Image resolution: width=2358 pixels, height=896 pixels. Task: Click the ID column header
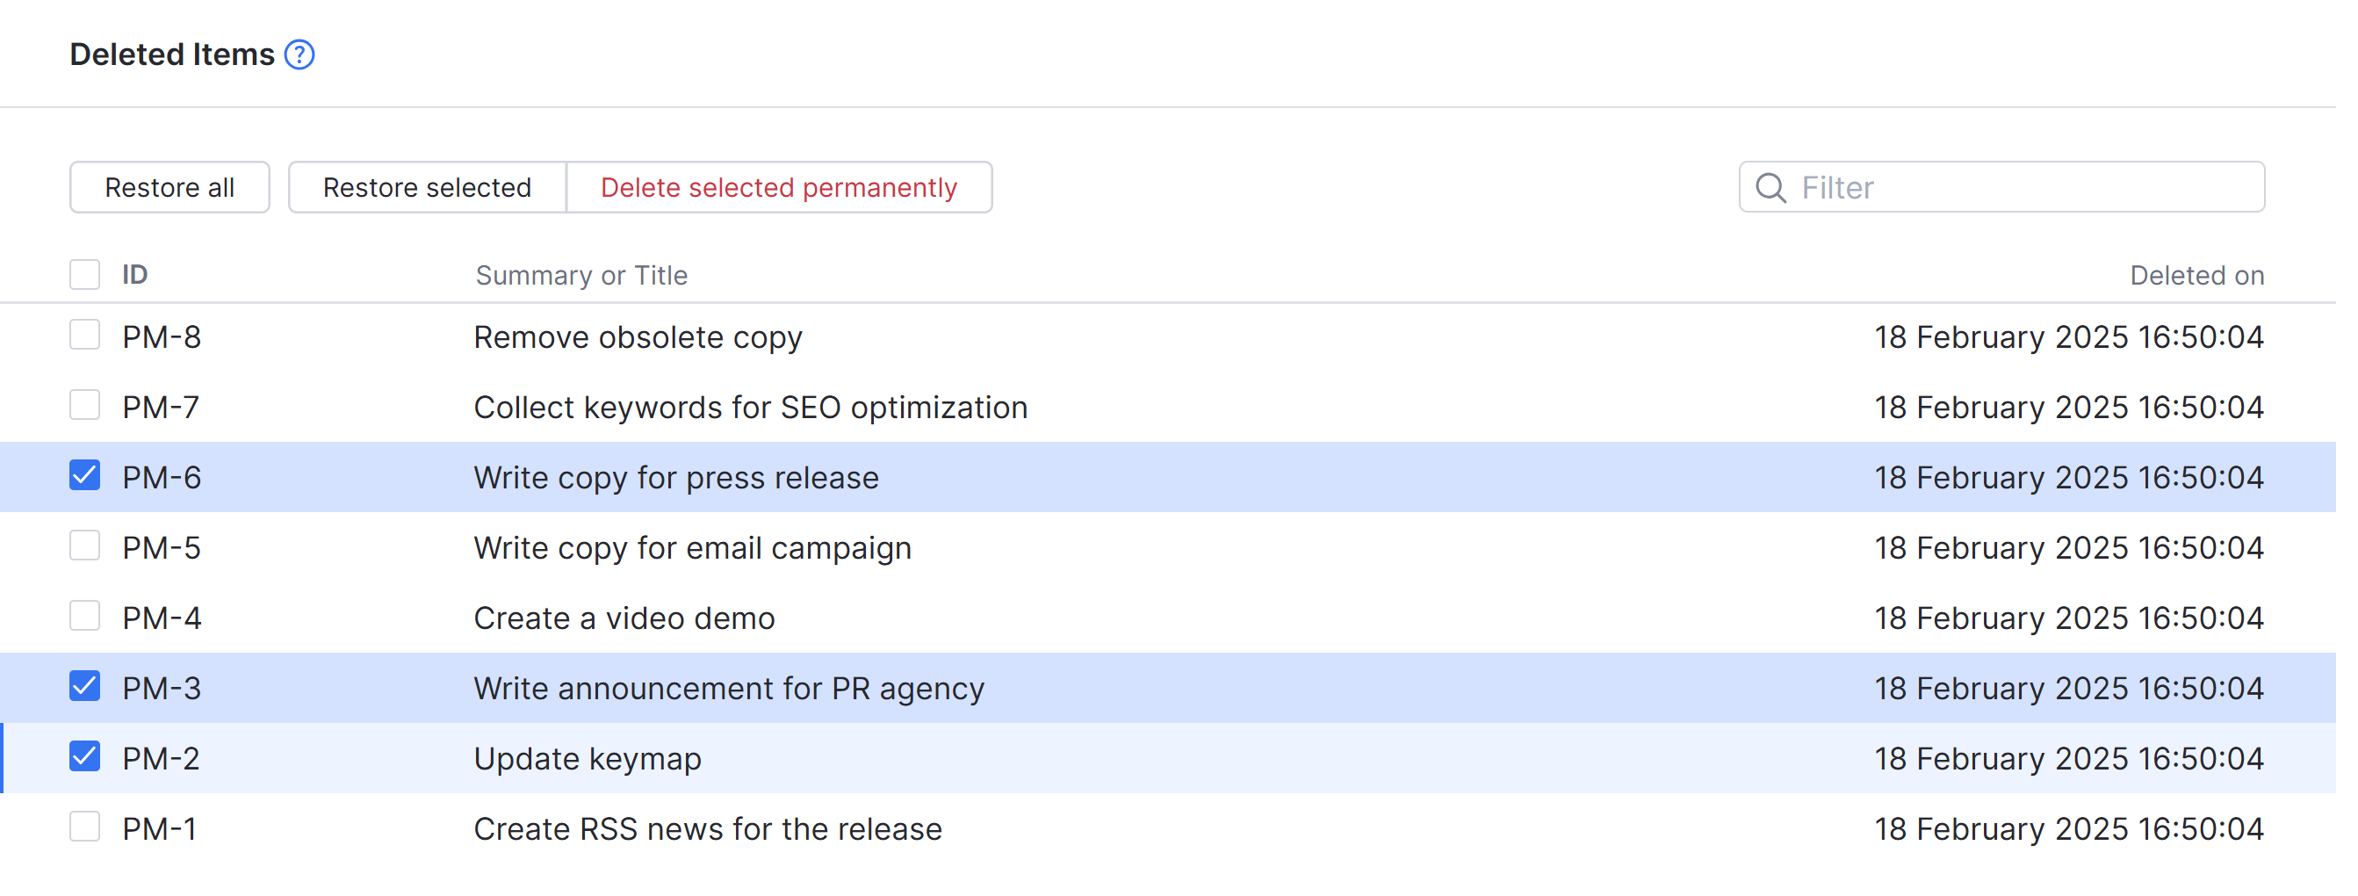click(x=135, y=276)
